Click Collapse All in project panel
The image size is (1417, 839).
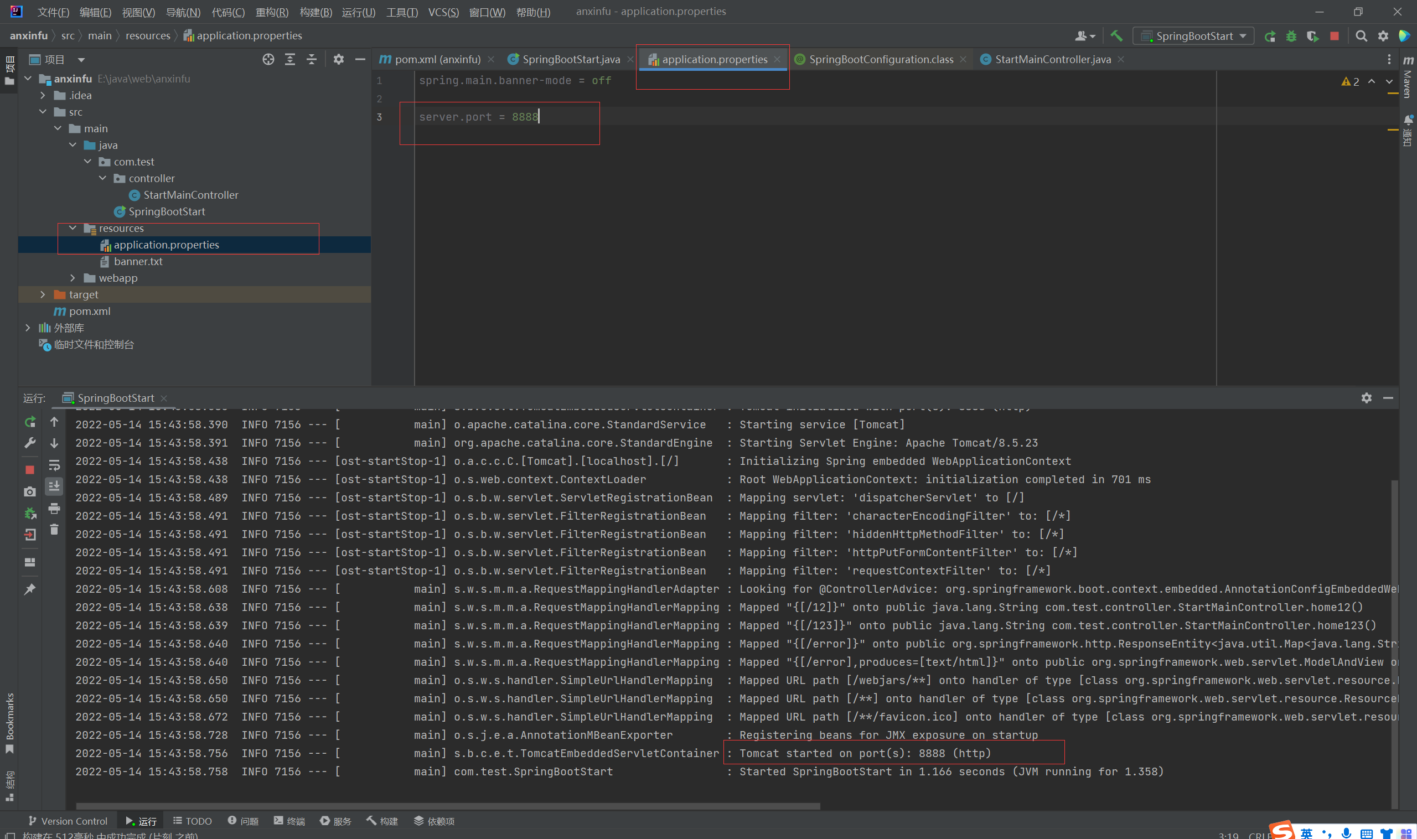pos(312,59)
